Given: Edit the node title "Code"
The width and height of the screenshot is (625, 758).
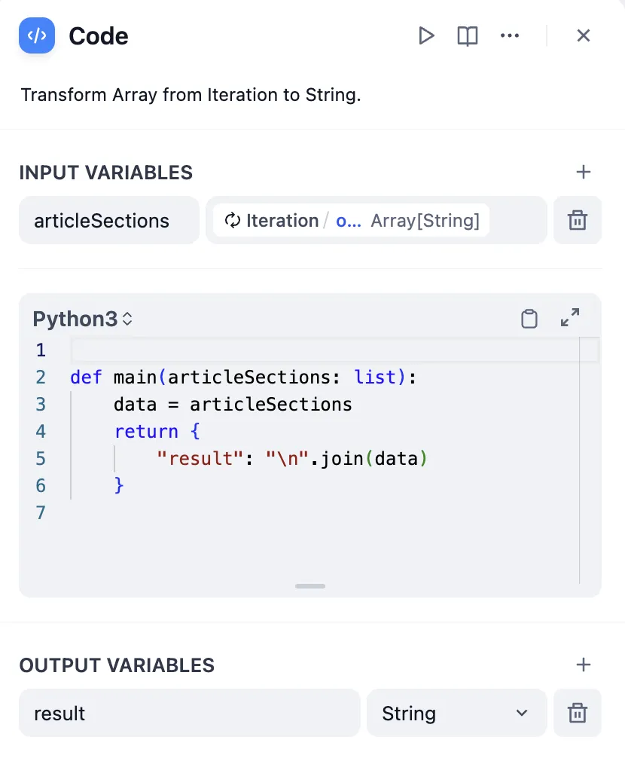Looking at the screenshot, I should [99, 36].
